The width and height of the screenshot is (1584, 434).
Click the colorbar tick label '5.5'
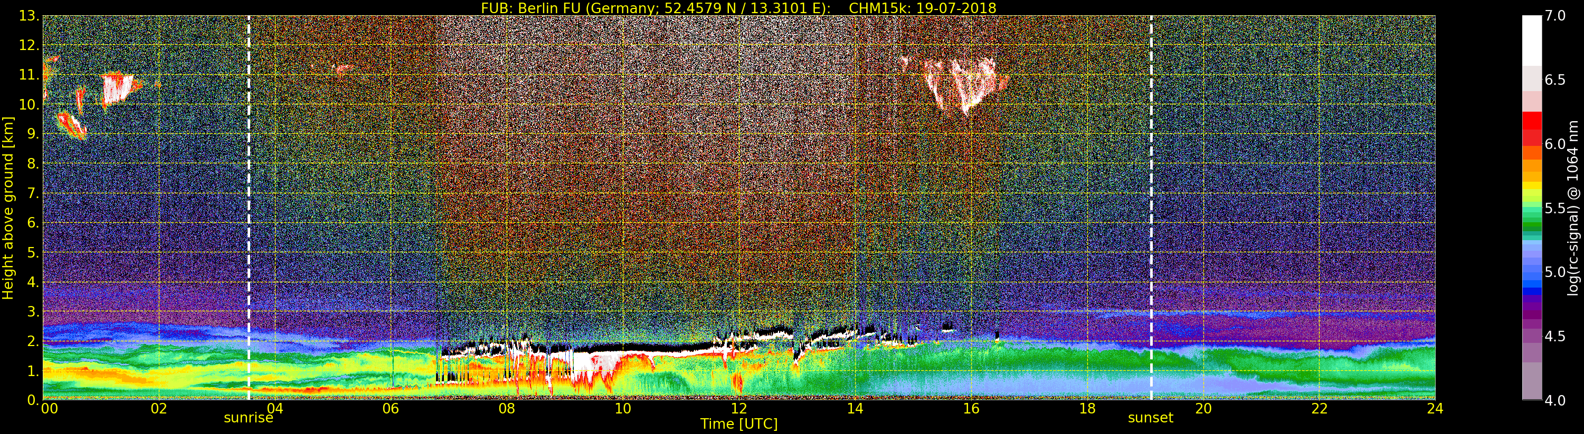(x=1555, y=208)
